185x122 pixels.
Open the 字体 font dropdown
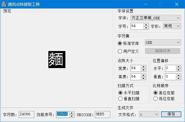[x=155, y=18]
